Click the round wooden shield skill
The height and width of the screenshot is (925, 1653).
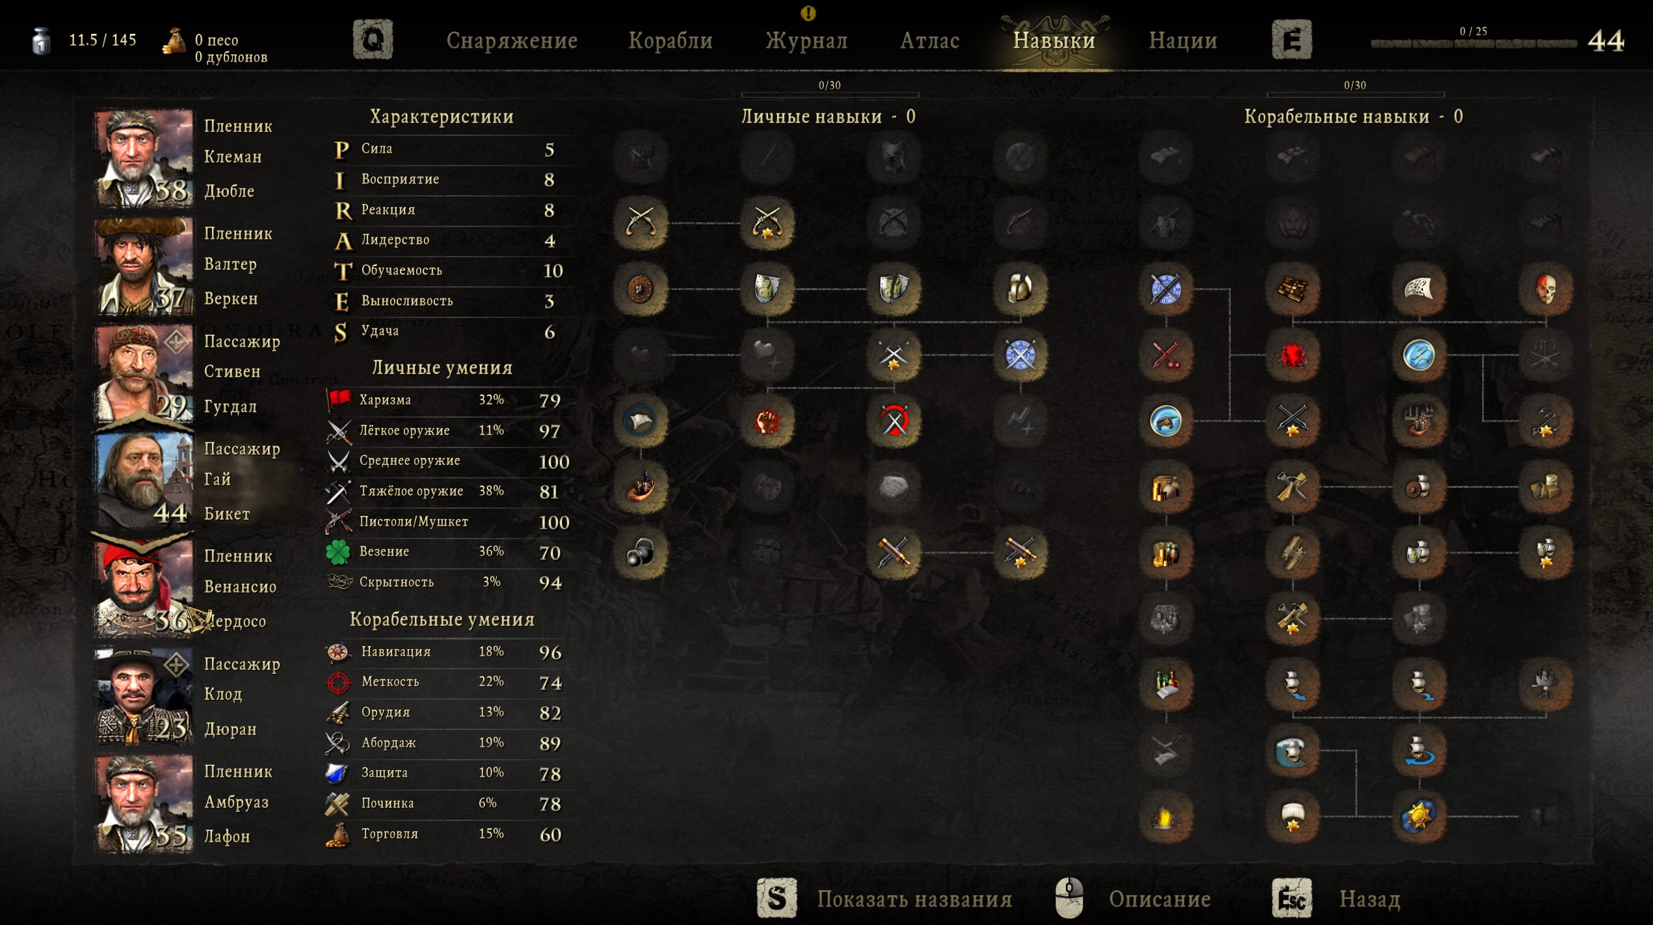[x=641, y=289]
